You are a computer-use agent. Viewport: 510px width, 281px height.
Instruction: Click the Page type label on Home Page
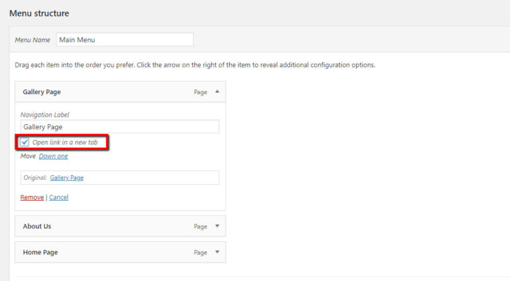tap(201, 252)
